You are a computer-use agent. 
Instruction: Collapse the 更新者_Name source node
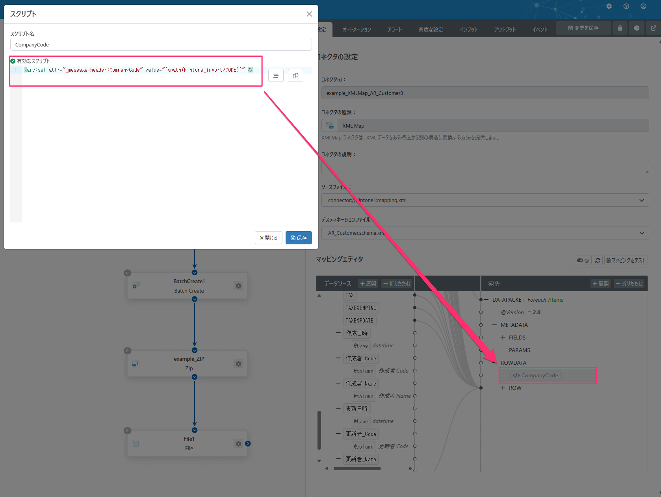[338, 459]
